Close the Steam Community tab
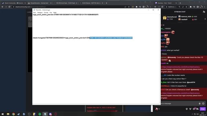Image resolution: width=207 pixels, height=116 pixels. pos(25,3)
